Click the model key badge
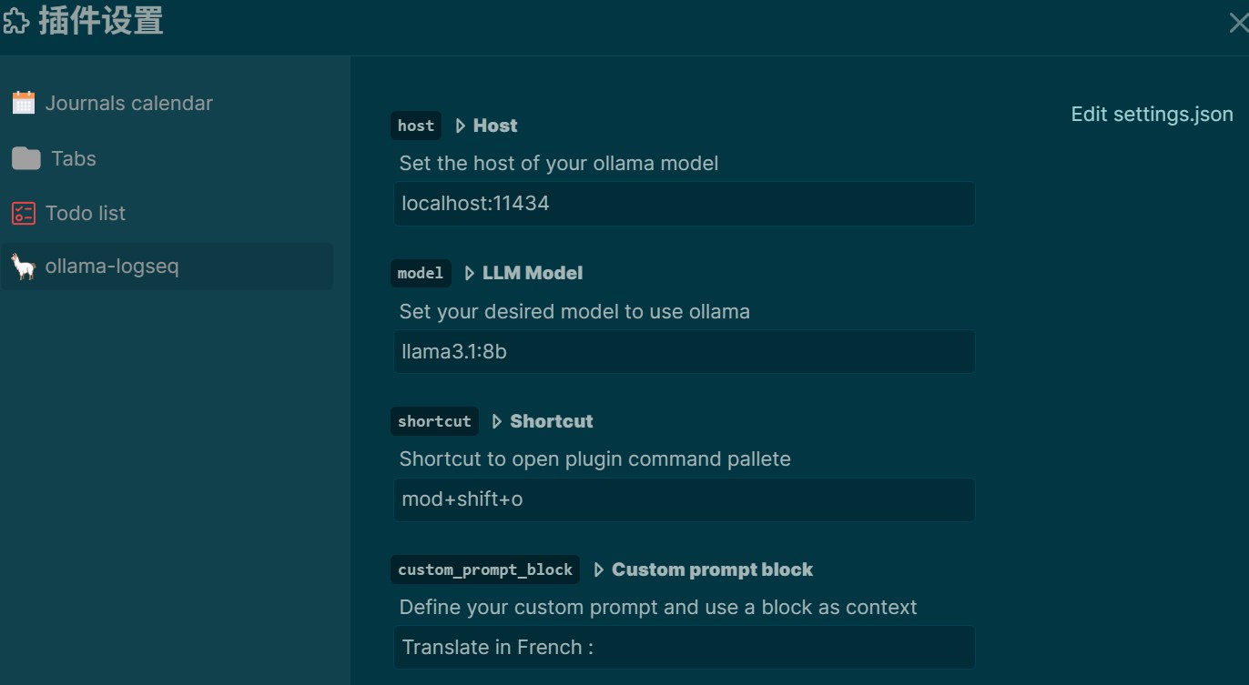Screen dimensions: 1249x685 [421, 273]
